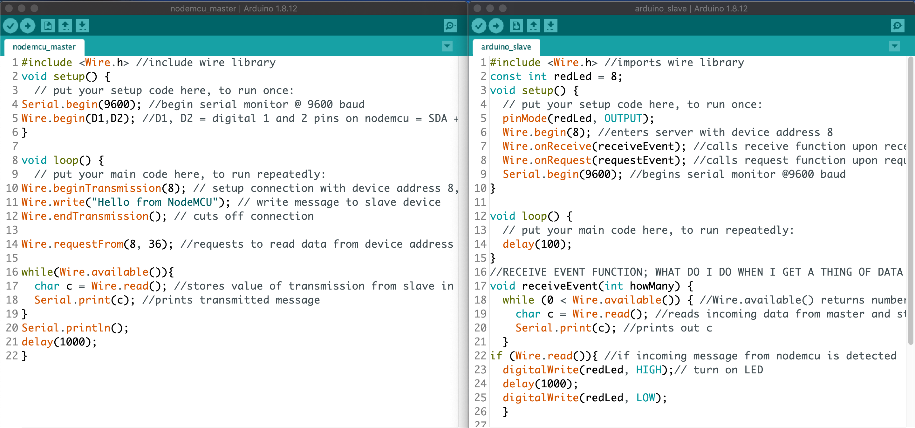Expand tab dropdown menu in nodemcu_master window
Screen dimensions: 915x428
(447, 46)
